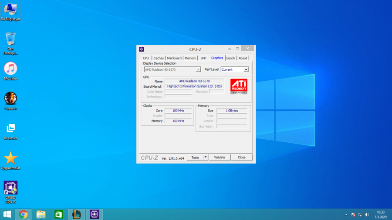392x220 pixels.
Task: Select the Graphics tab
Action: (x=217, y=58)
